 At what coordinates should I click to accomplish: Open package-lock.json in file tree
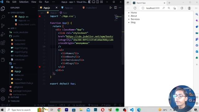coord(22,91)
